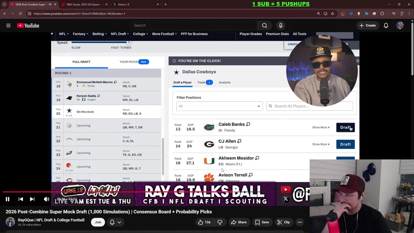Go back using browser back arrow
Viewport: 414px width, 233px height.
(5, 14)
